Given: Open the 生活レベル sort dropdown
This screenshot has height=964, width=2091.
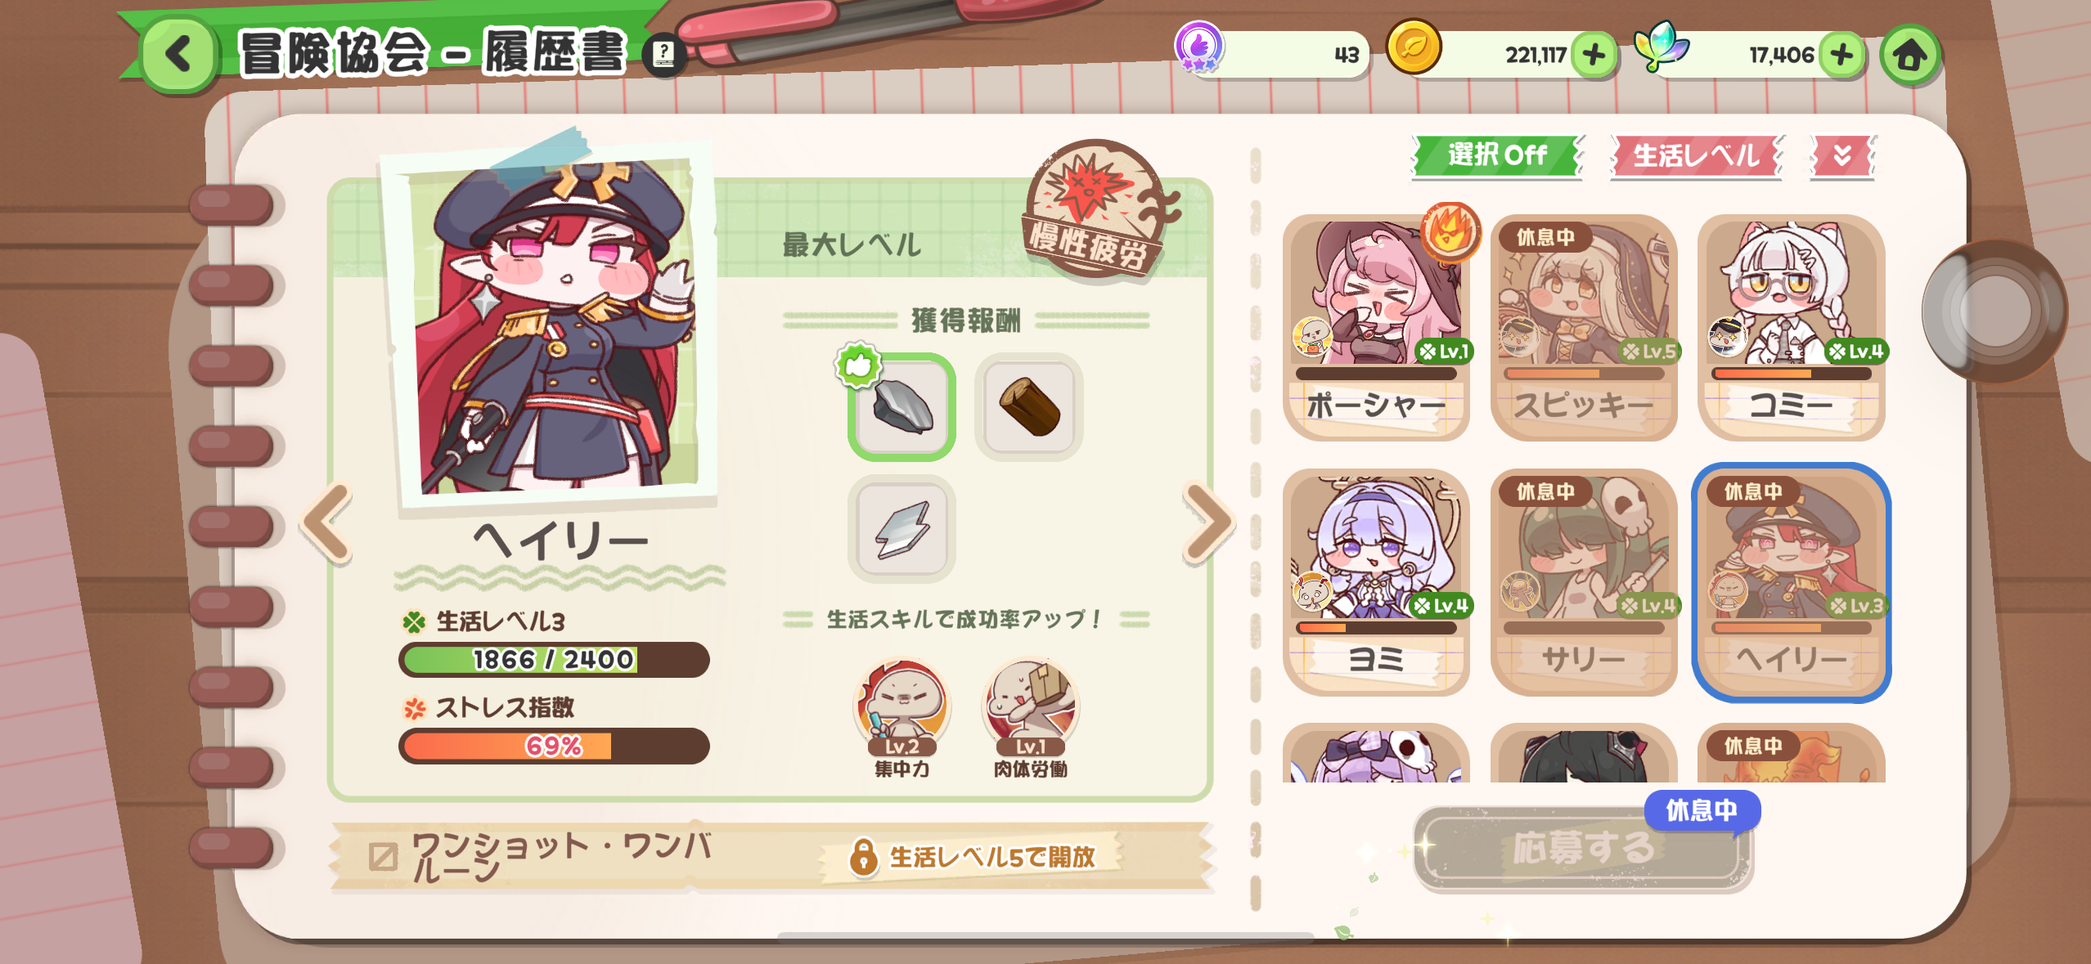Looking at the screenshot, I should click(x=1697, y=155).
